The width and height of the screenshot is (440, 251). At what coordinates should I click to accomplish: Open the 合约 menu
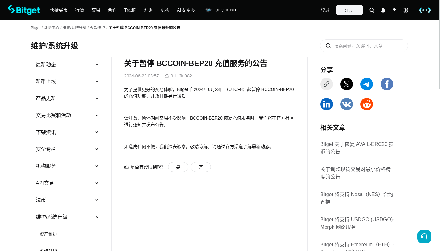[112, 10]
